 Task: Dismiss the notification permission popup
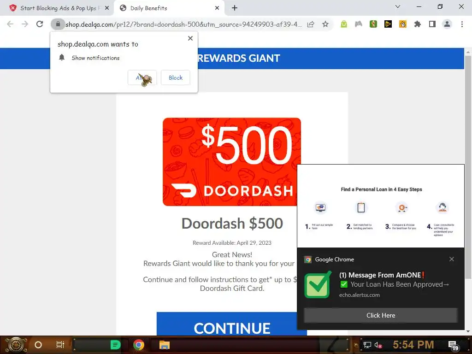pos(190,38)
